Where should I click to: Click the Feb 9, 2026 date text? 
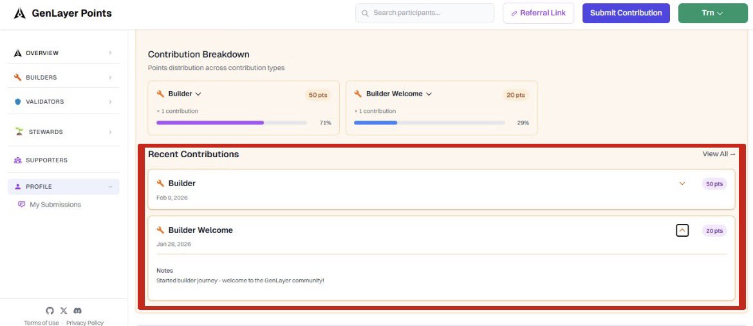pyautogui.click(x=172, y=197)
